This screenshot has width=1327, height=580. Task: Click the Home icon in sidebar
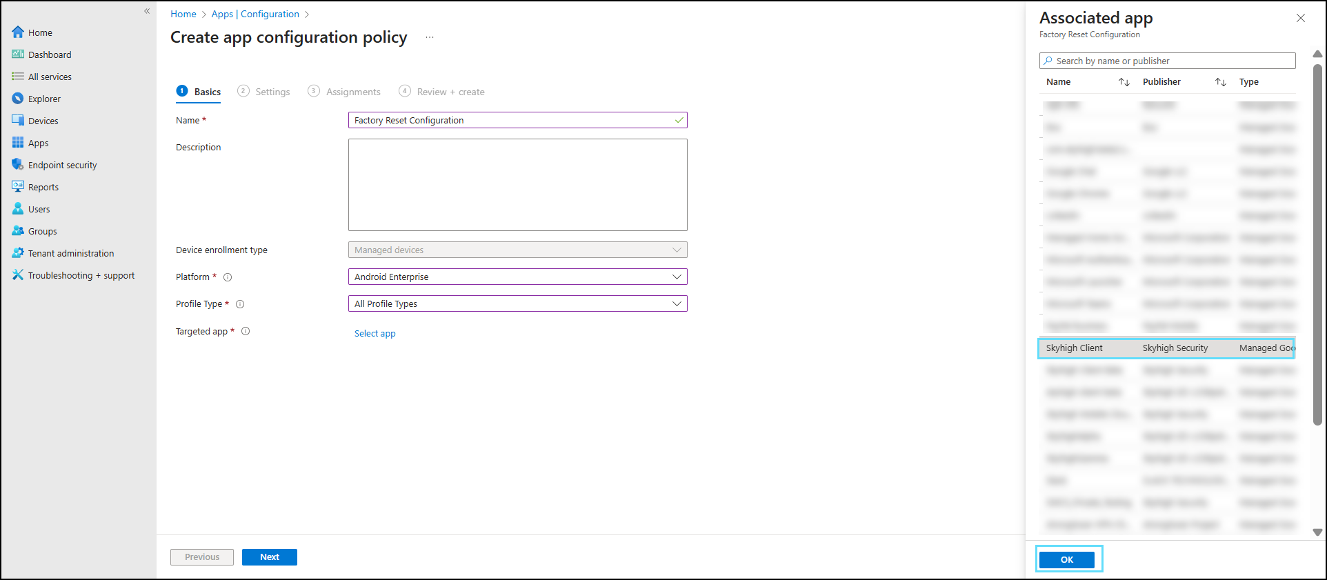coord(18,32)
